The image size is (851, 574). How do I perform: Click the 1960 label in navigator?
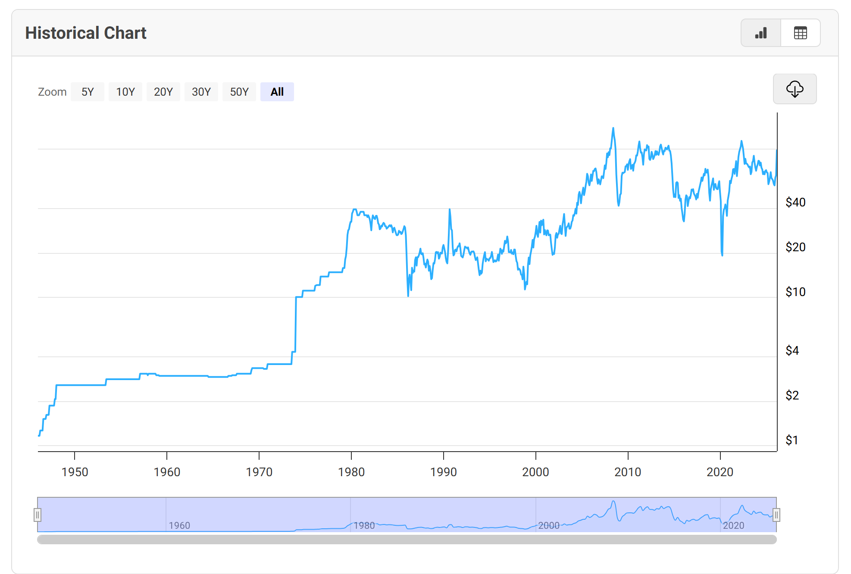179,525
